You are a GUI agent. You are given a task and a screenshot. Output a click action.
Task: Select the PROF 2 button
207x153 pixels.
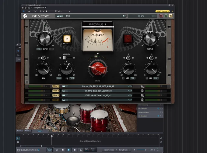pyautogui.click(x=56, y=91)
